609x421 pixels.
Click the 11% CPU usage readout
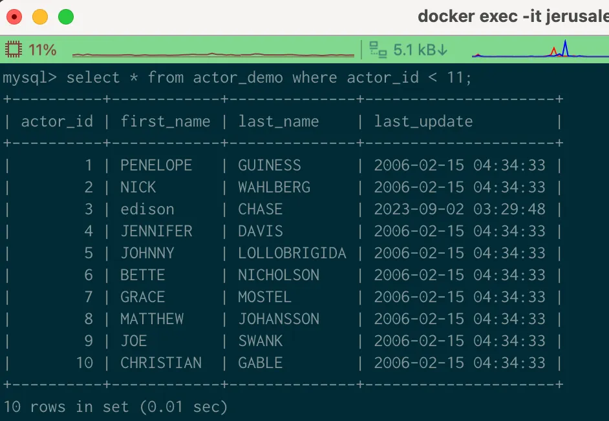tap(42, 50)
